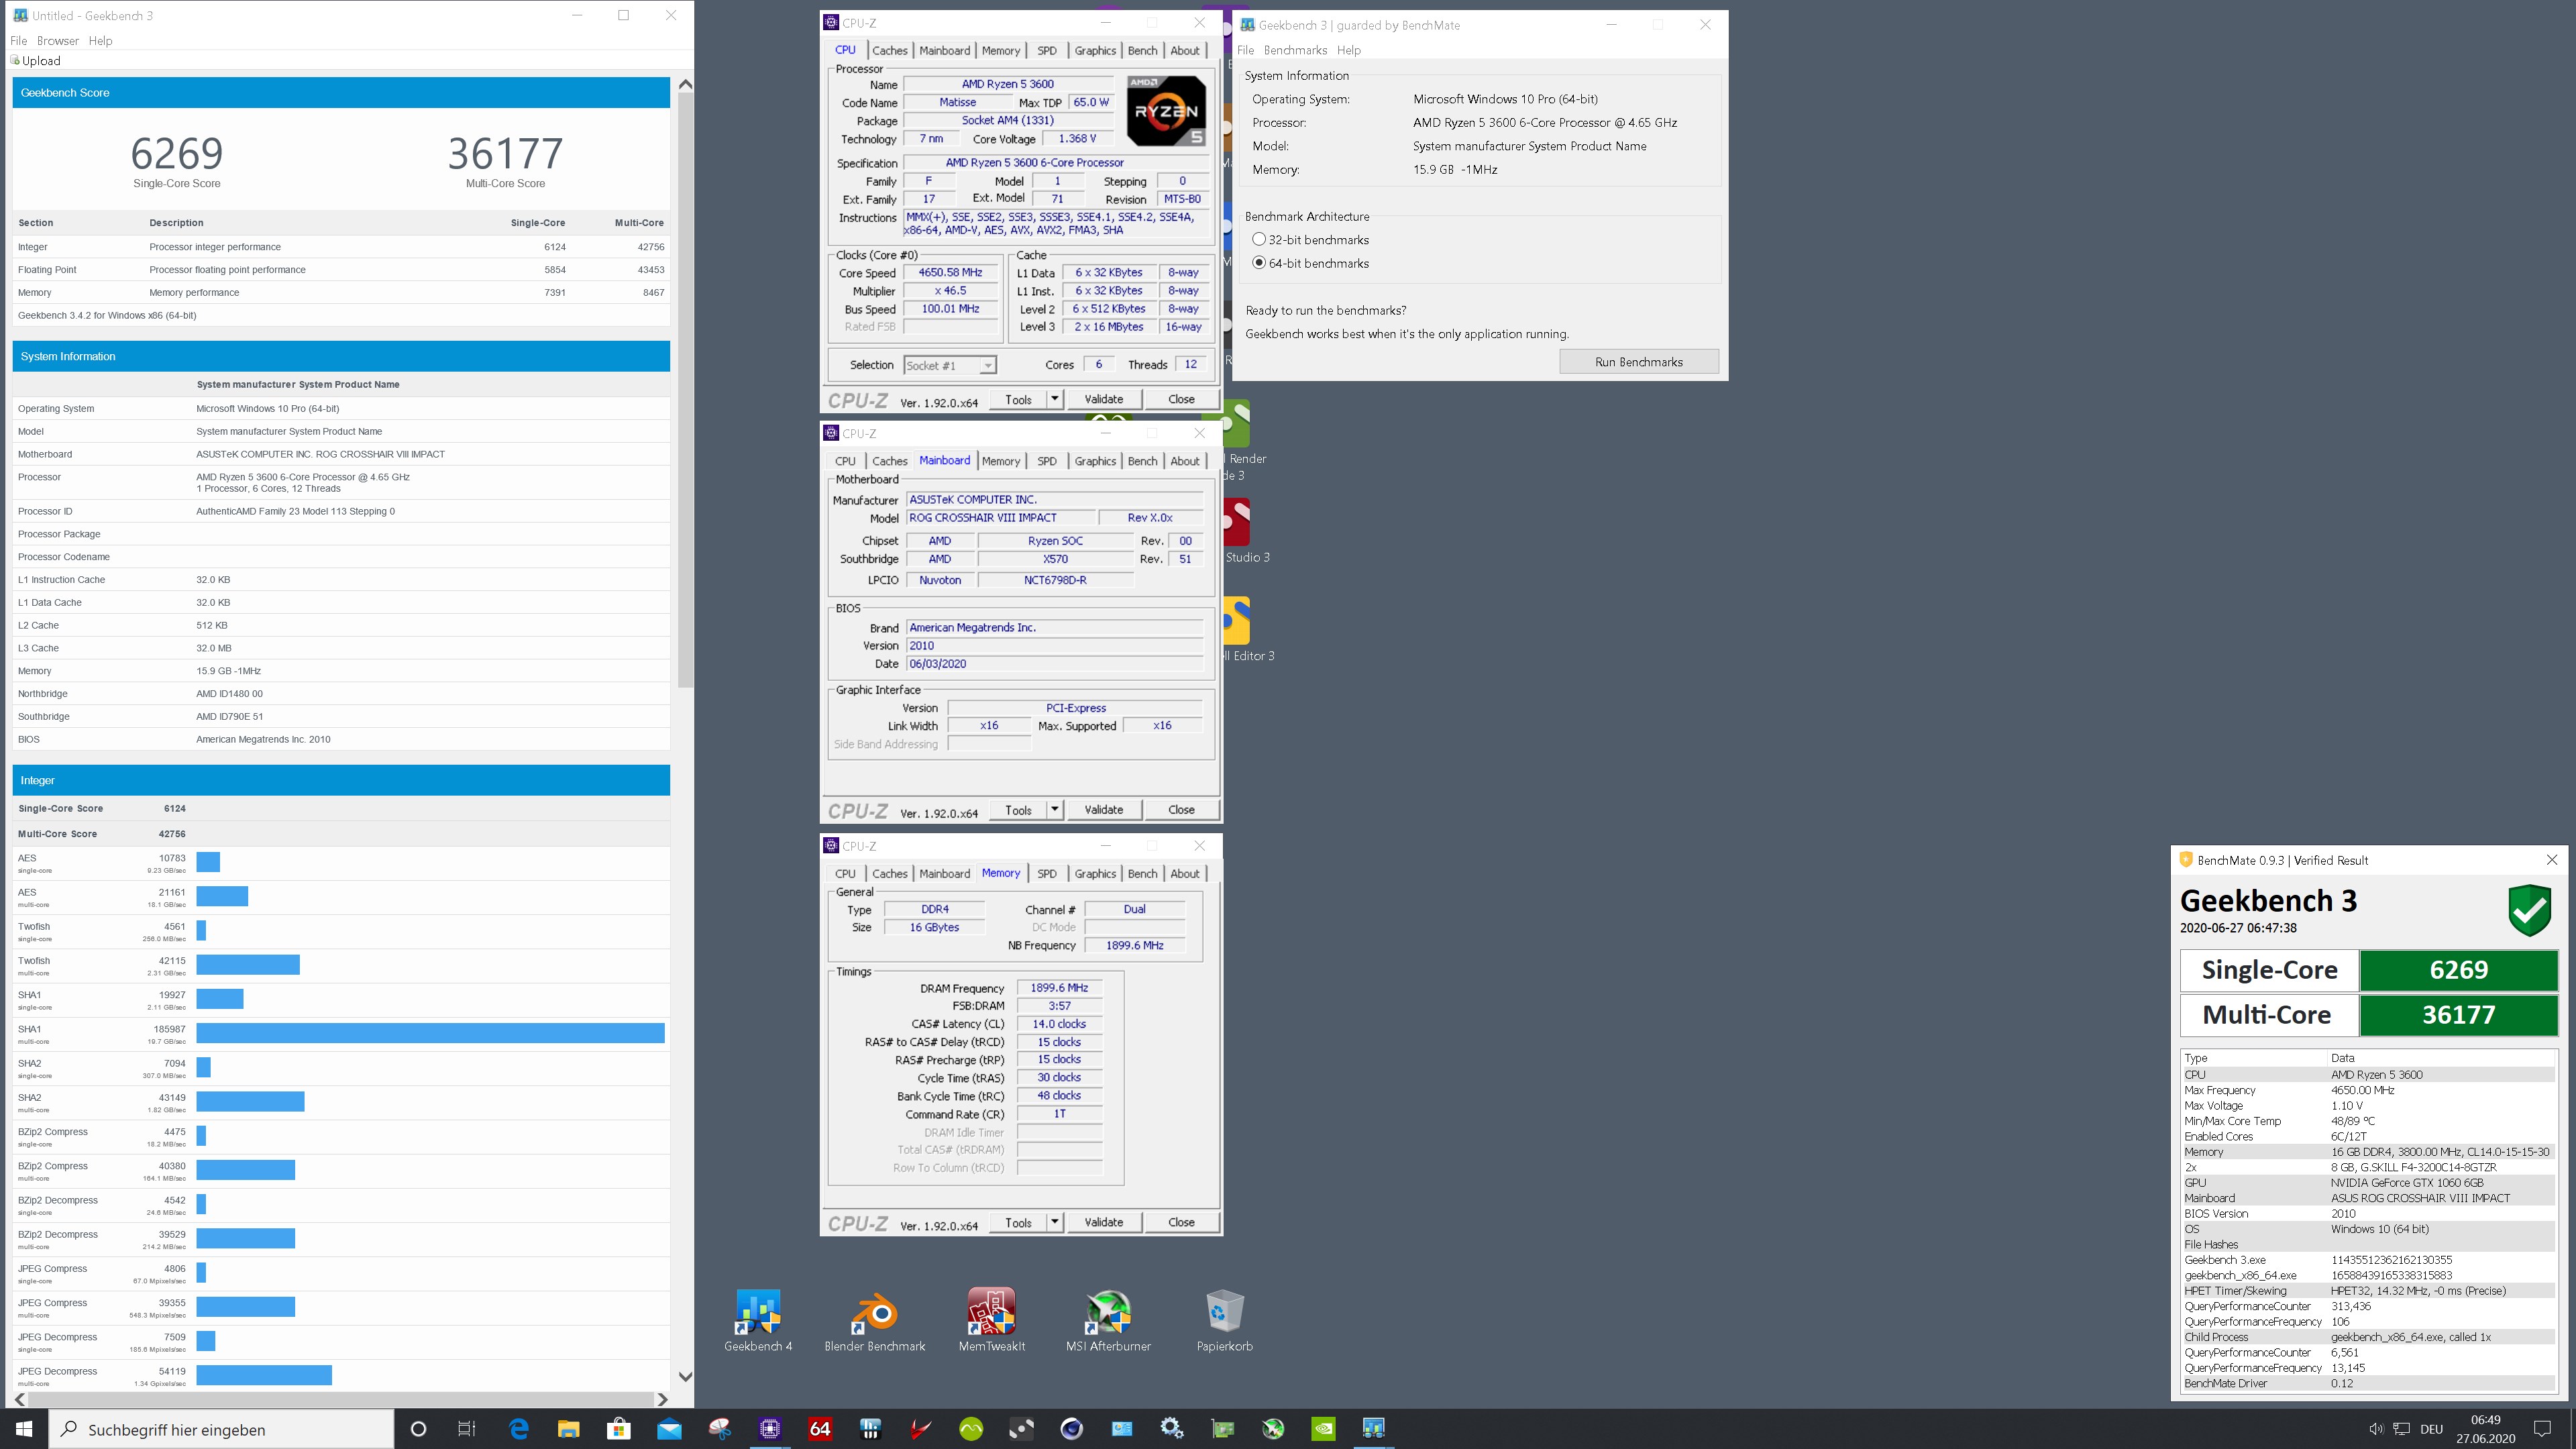This screenshot has width=2576, height=1449.
Task: Open the NVIDIA green taskbar icon
Action: pos(1323,1429)
